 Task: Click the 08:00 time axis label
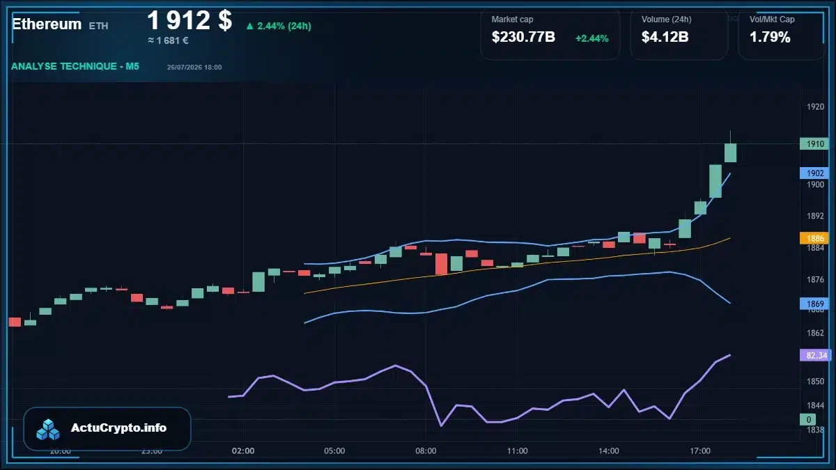point(426,451)
